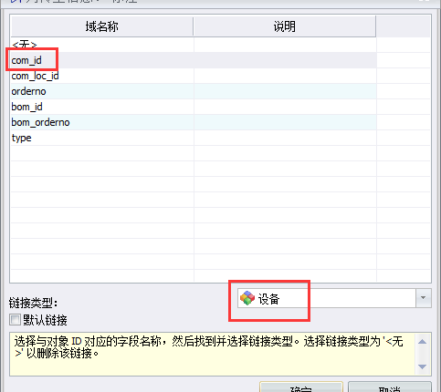Click the yellow help description text area
441x392 pixels.
(213, 354)
